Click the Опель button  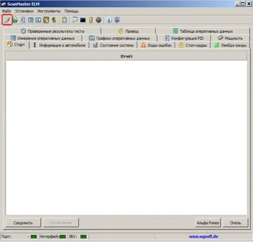click(236, 223)
